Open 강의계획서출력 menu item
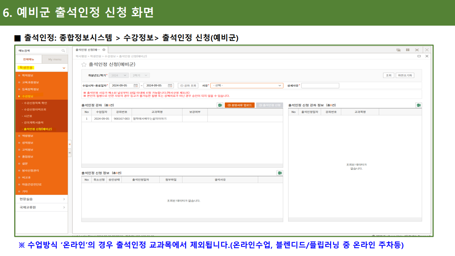The image size is (455, 256). coord(33,122)
